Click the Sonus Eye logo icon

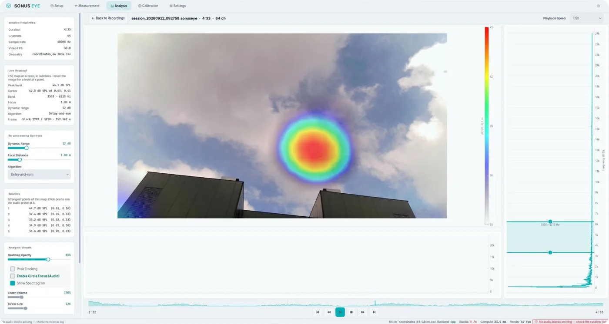click(8, 6)
